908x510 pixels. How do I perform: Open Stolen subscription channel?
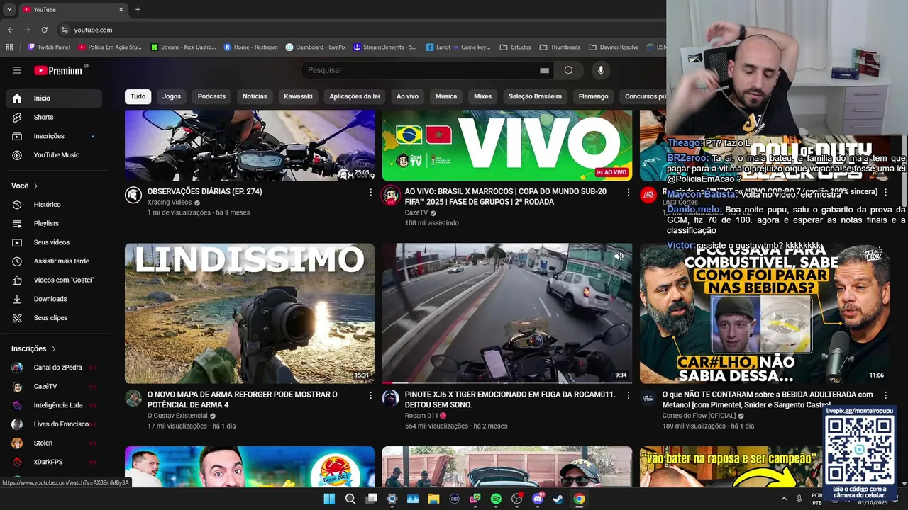(x=54, y=443)
